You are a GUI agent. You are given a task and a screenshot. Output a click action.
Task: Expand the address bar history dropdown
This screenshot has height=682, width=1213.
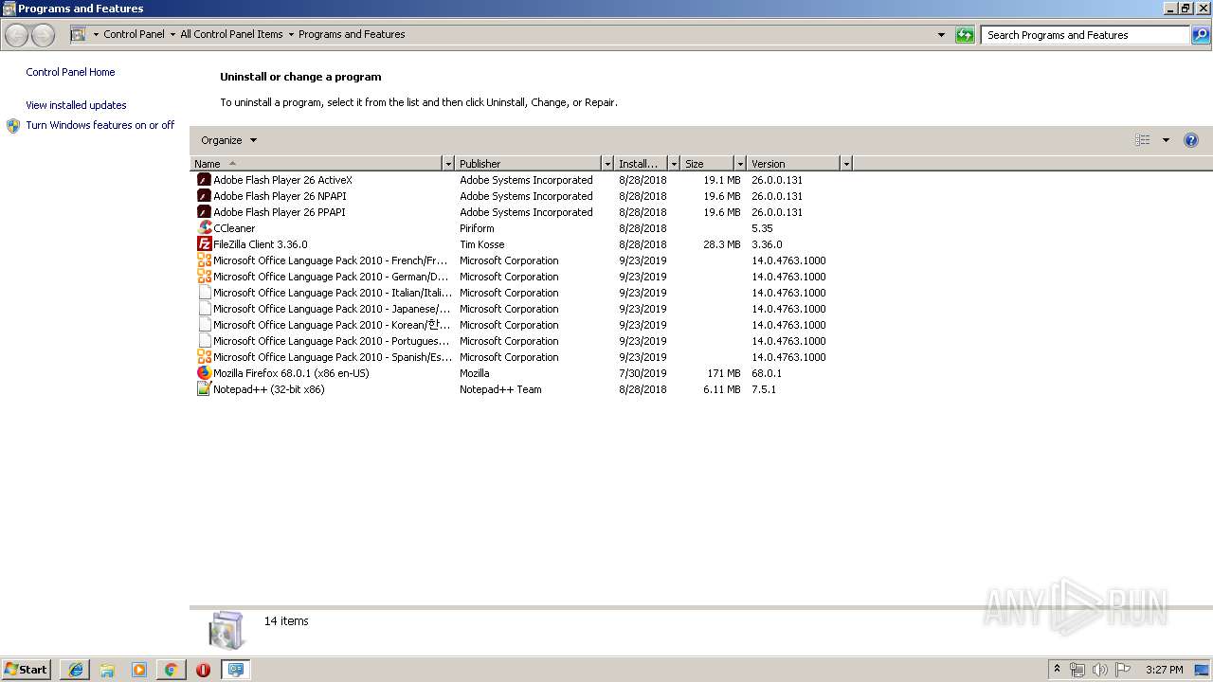click(941, 35)
